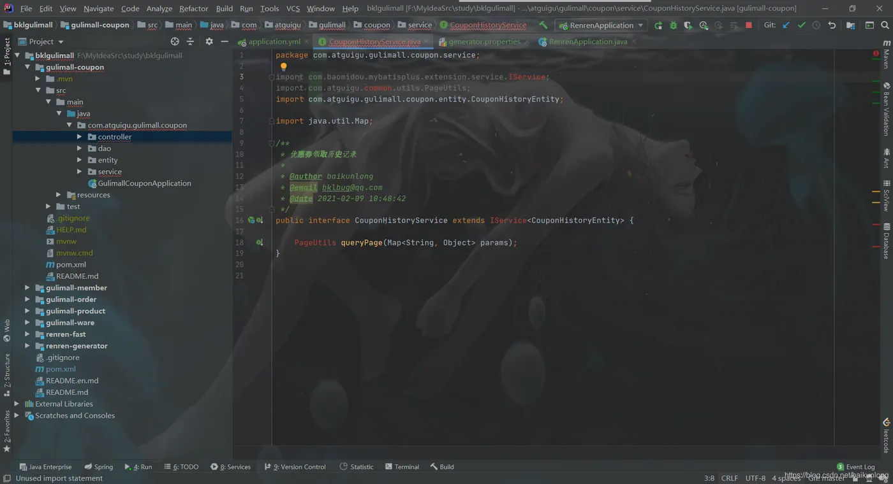Select GulimallCouponApplication in the project tree
The height and width of the screenshot is (484, 893).
pos(144,183)
